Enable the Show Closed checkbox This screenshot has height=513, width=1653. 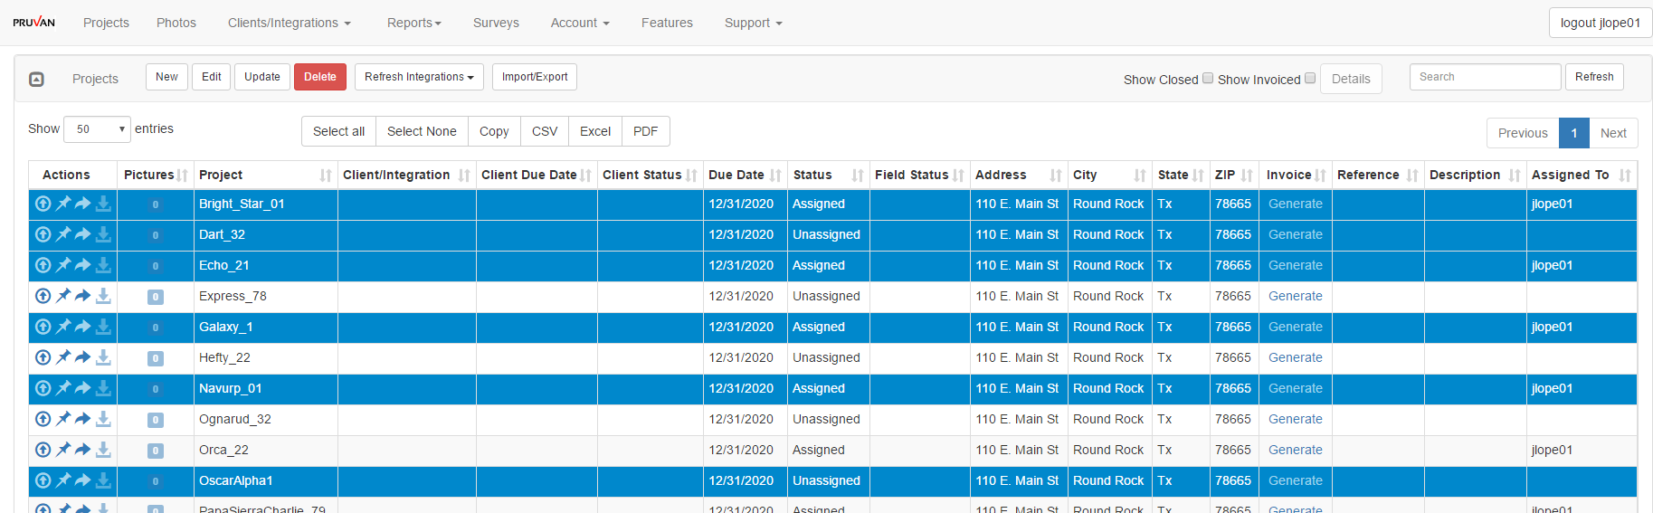(x=1207, y=79)
